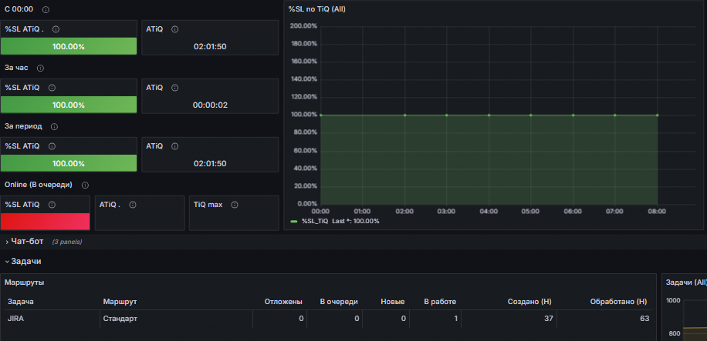Click the 1000 axis label in the Задачи (All) chart
Viewport: 707px width, 341px height.
(674, 300)
